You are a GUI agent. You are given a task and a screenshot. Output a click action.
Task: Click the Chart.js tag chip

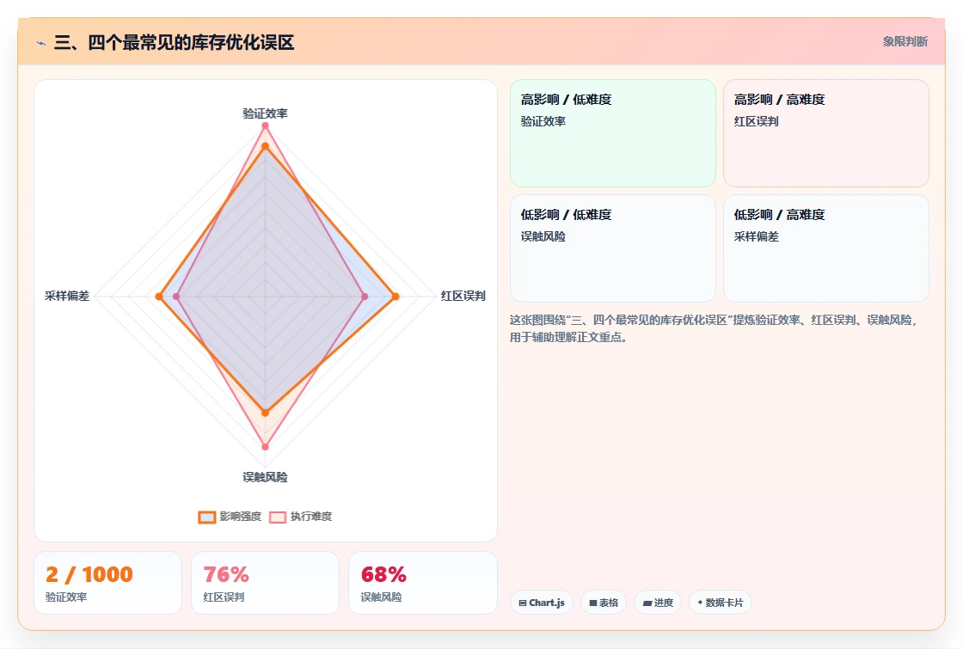pos(542,603)
